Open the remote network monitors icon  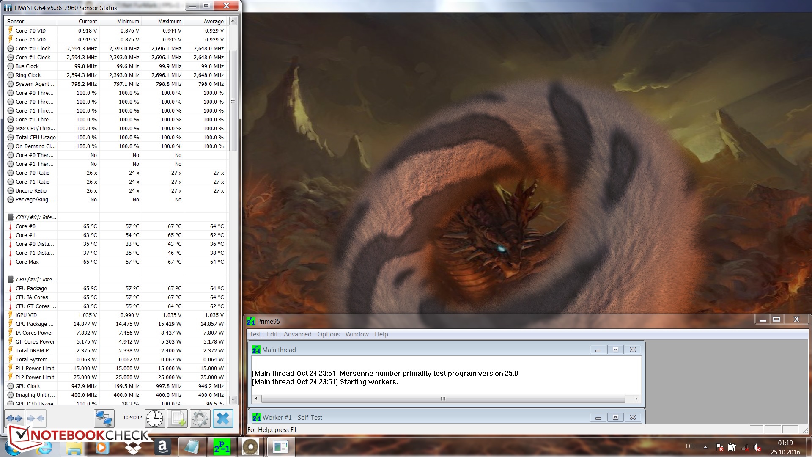point(104,418)
